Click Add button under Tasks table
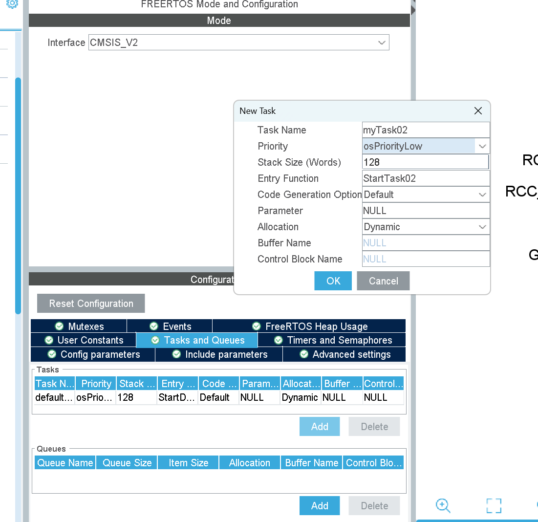The width and height of the screenshot is (538, 522). click(x=320, y=427)
